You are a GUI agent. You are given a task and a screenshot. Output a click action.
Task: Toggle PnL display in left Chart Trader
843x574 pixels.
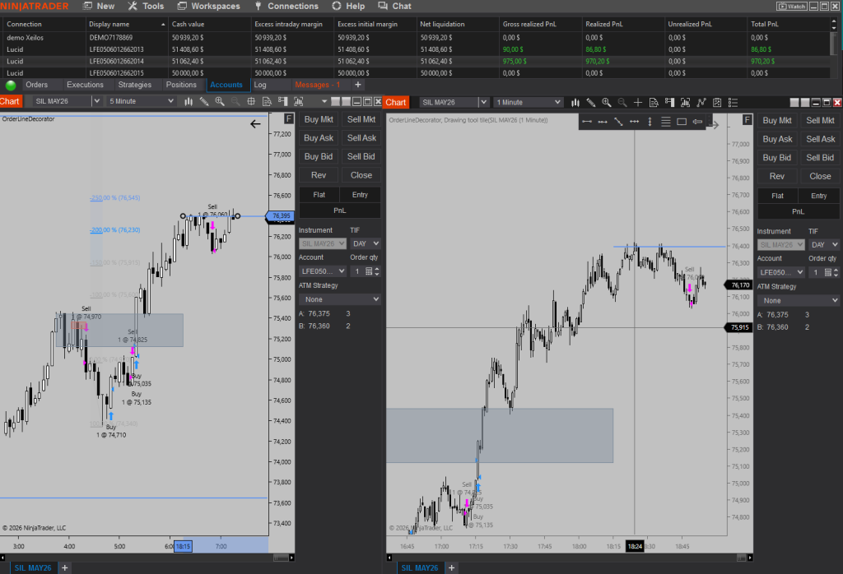(339, 211)
